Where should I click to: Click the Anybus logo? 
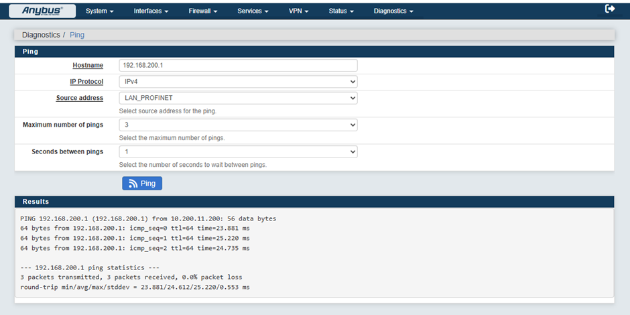coord(43,11)
